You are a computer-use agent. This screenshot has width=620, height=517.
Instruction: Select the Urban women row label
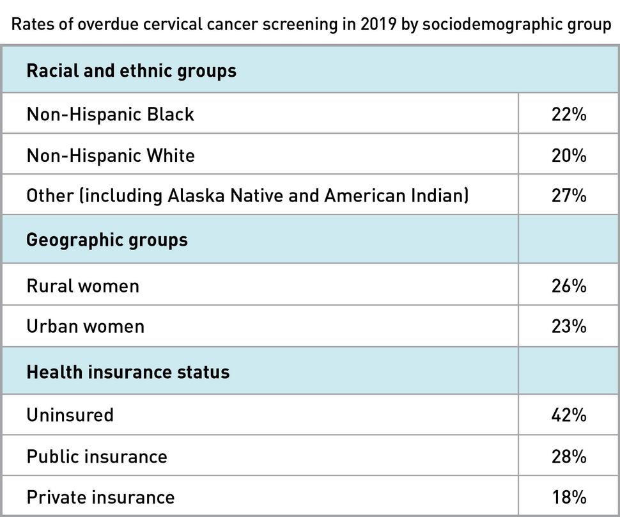85,326
